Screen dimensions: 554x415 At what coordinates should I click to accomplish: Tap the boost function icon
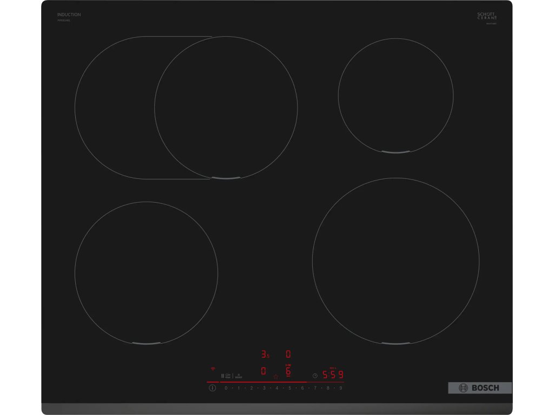(239, 376)
